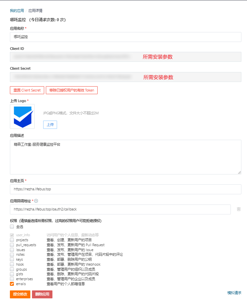The height and width of the screenshot is (301, 247).
Task: Click into the 应用主页 URL field
Action: 125,189
